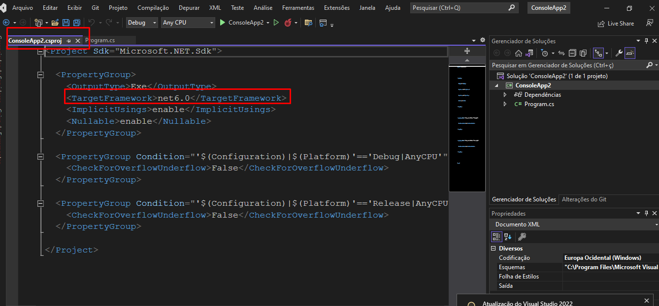
Task: Click Start Without Debugging outline play icon
Action: click(276, 23)
